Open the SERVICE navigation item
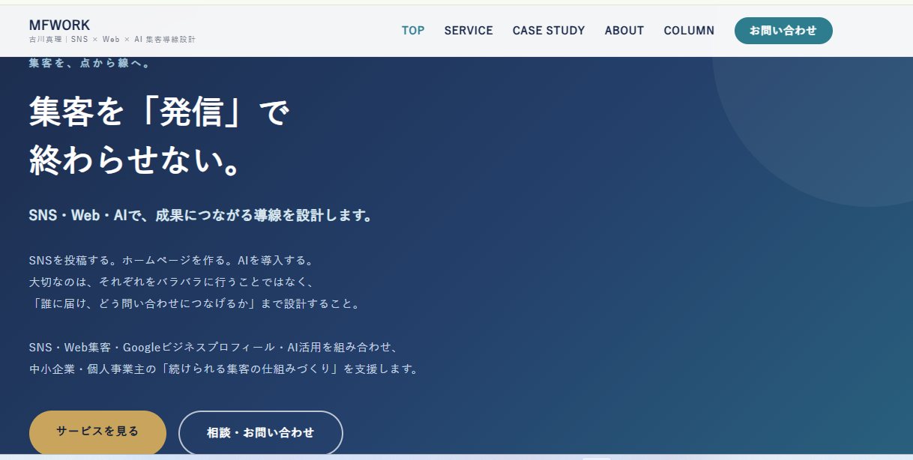The width and height of the screenshot is (913, 460). [x=468, y=31]
